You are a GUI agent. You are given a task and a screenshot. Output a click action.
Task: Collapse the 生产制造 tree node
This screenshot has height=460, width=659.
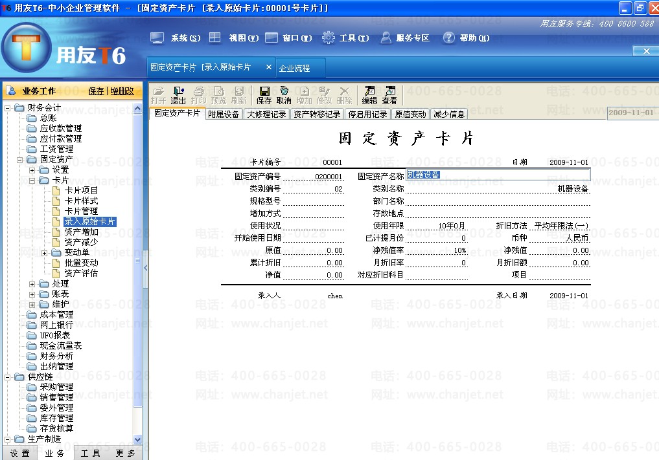pos(7,439)
